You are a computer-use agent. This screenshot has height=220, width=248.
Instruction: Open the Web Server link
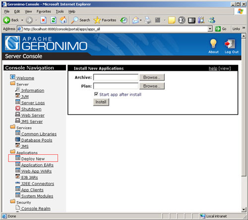point(33,115)
